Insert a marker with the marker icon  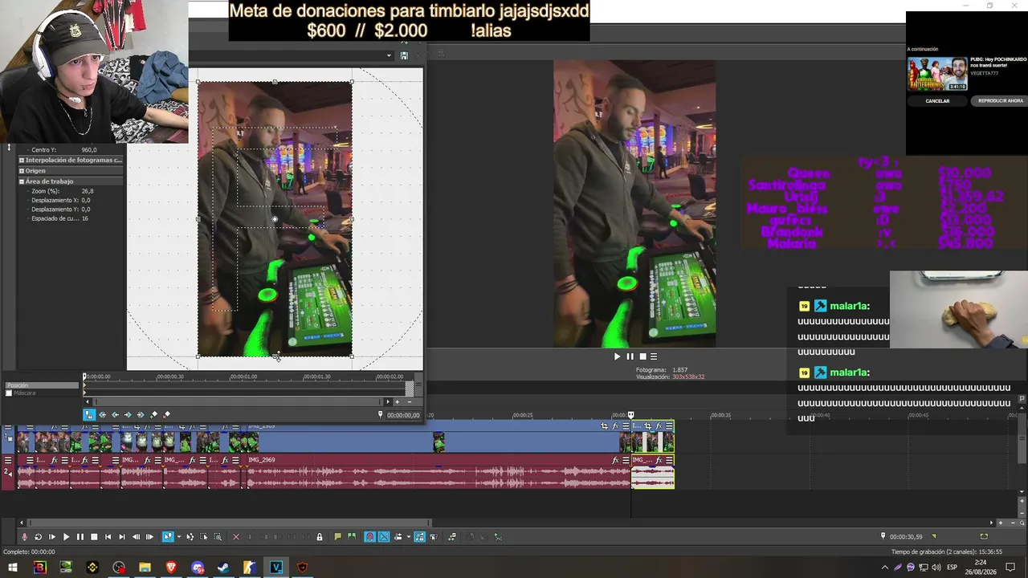[337, 537]
